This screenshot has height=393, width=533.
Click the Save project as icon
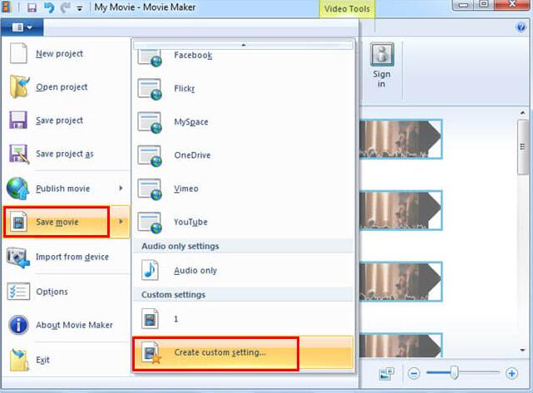click(19, 154)
